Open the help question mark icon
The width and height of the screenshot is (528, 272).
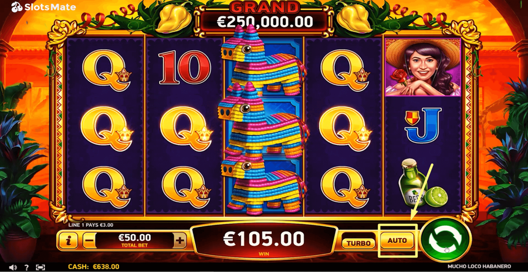point(26,267)
